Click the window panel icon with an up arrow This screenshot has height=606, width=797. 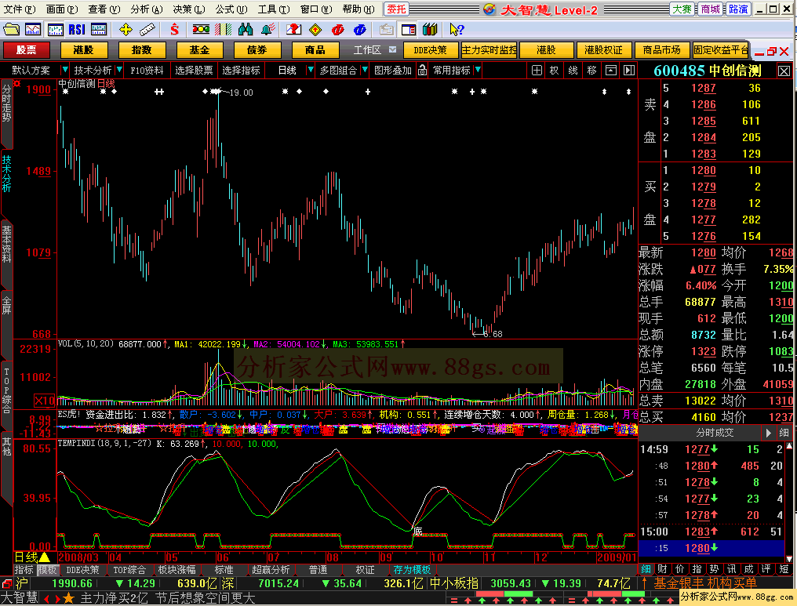611,70
